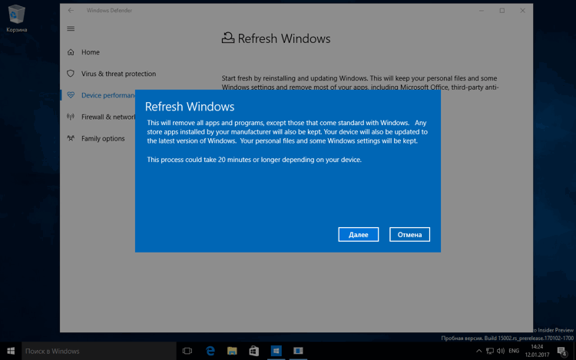The image size is (576, 360).
Task: Launch Microsoft Edge from the taskbar
Action: [x=210, y=351]
